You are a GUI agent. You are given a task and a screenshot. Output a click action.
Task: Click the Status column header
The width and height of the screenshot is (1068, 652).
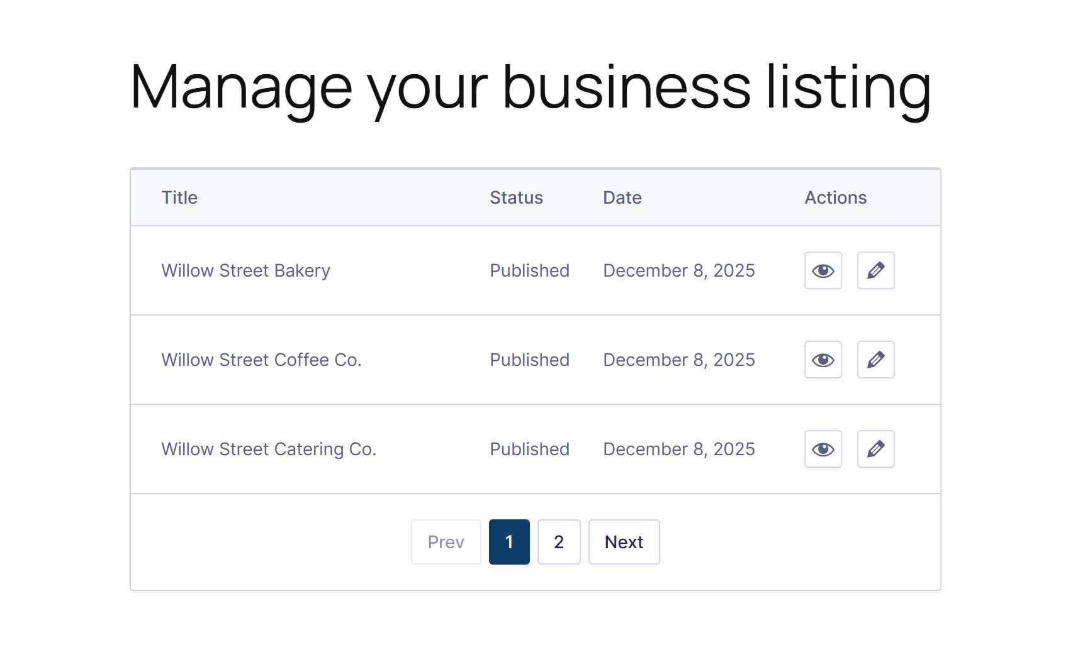tap(516, 197)
